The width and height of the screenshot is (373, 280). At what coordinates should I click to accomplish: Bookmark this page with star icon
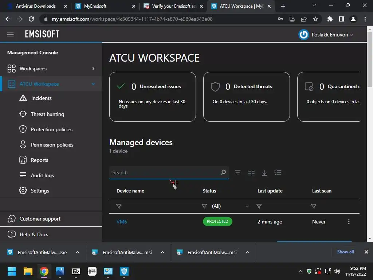pos(315,19)
